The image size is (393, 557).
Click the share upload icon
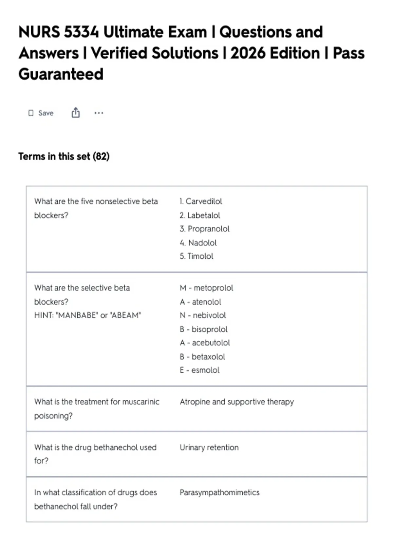pyautogui.click(x=76, y=112)
